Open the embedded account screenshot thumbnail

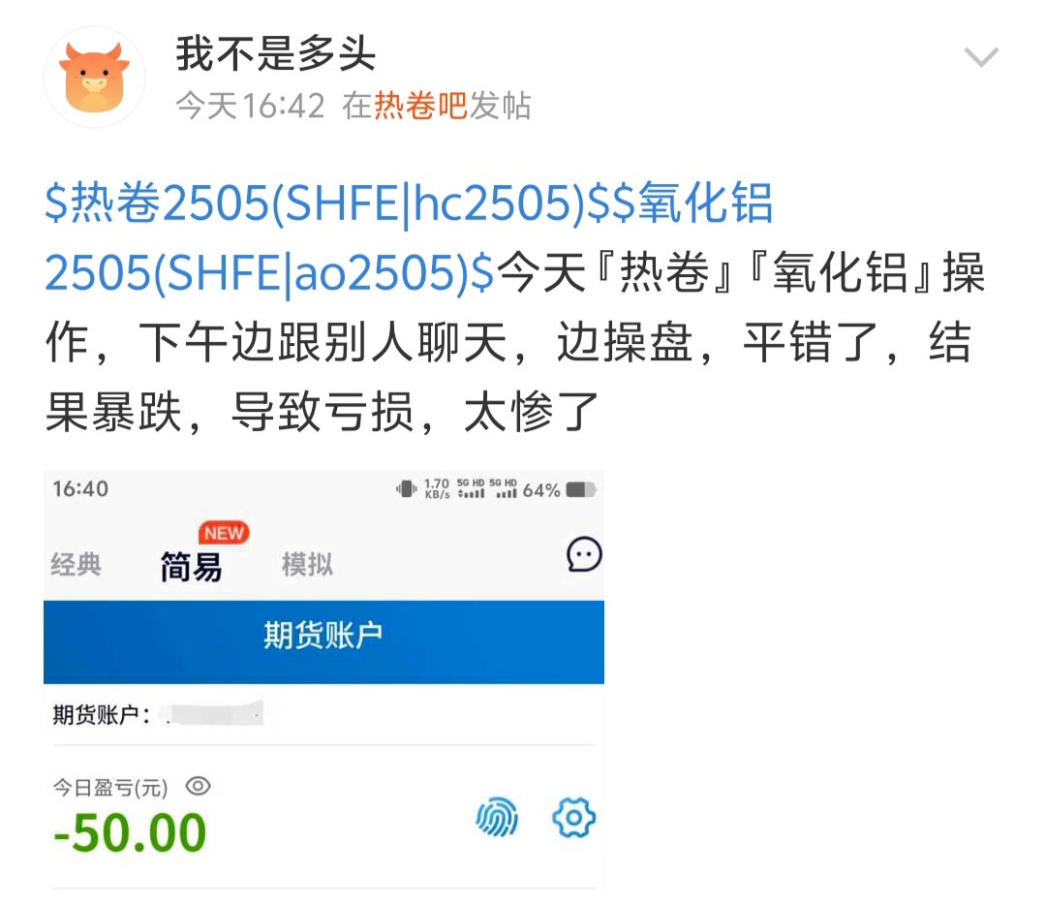click(323, 681)
